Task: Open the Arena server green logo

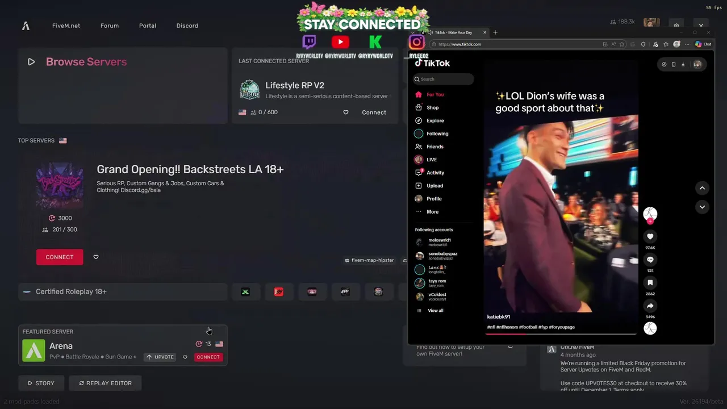Action: pyautogui.click(x=34, y=350)
